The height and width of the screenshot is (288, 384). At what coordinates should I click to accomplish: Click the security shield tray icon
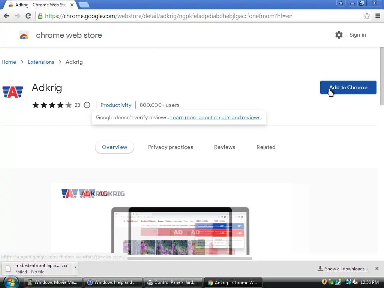tap(324, 282)
